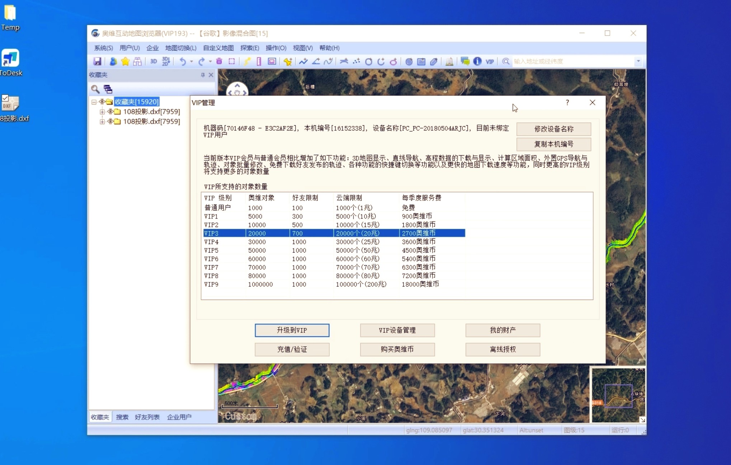The height and width of the screenshot is (465, 731).
Task: Open the 地图切换(L) menu
Action: (x=181, y=48)
